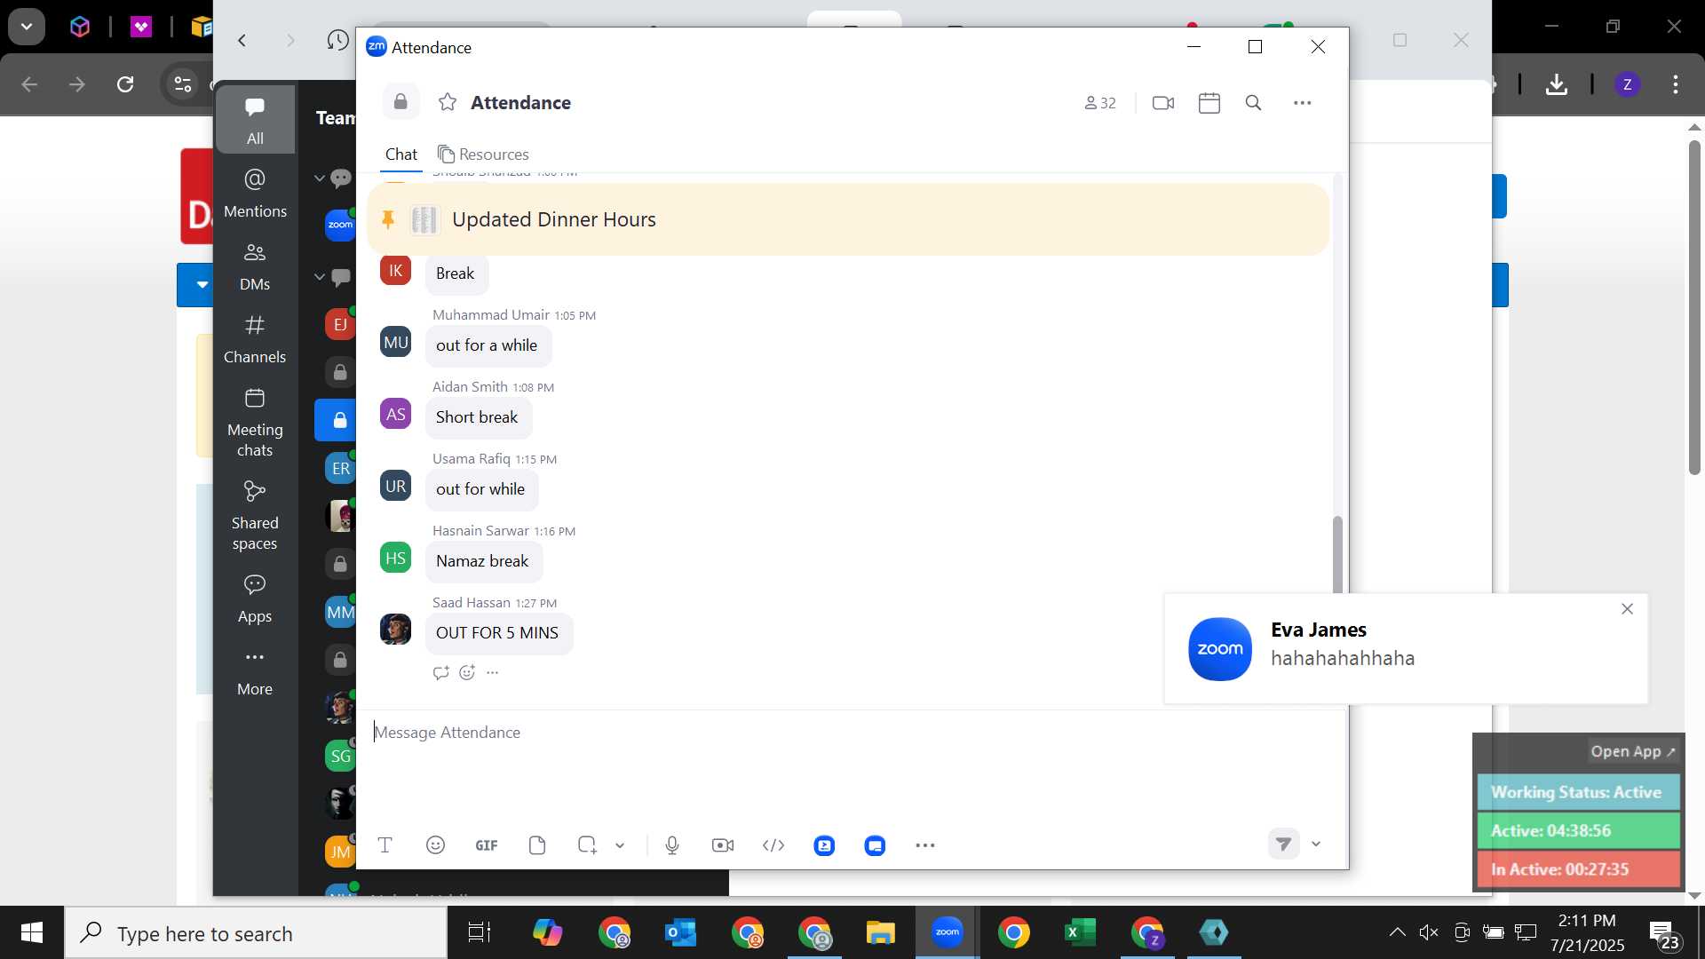
Task: Select All in Zoom chat sidebar
Action: click(255, 120)
